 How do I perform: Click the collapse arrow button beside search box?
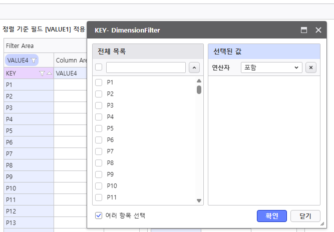194,67
